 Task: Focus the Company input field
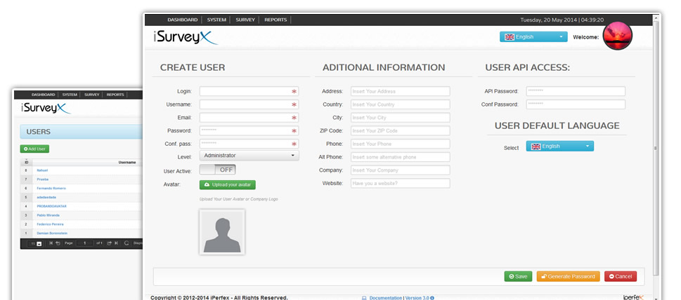tap(401, 170)
